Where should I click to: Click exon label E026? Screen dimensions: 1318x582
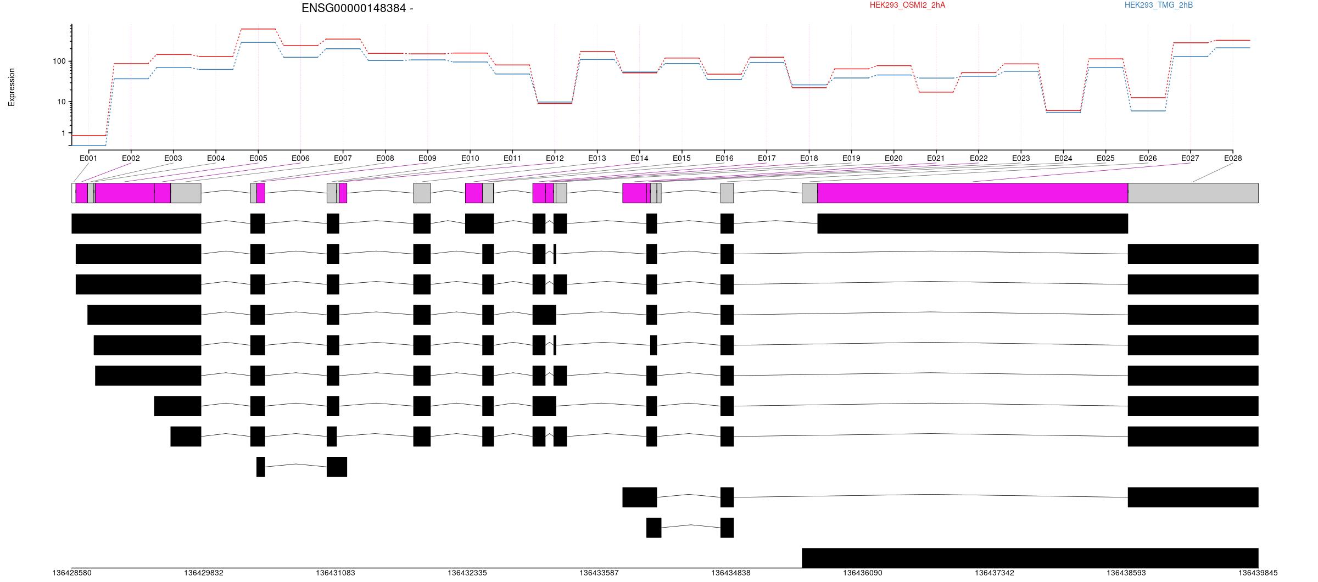tap(1148, 159)
